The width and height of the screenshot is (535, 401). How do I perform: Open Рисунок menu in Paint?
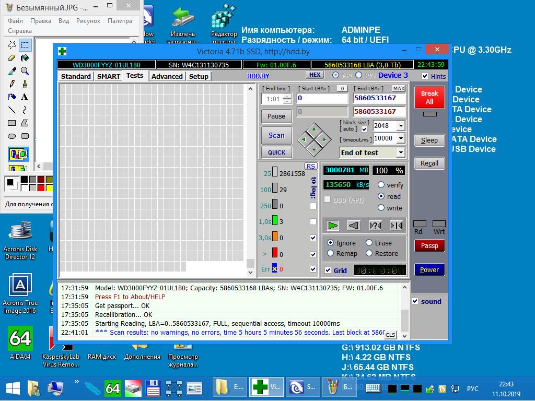tap(88, 21)
